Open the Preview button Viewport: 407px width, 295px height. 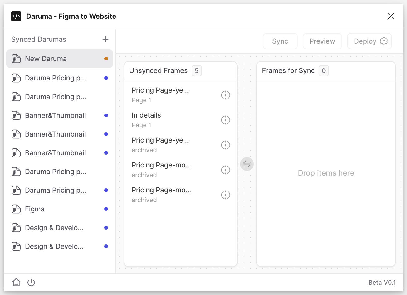pos(322,41)
